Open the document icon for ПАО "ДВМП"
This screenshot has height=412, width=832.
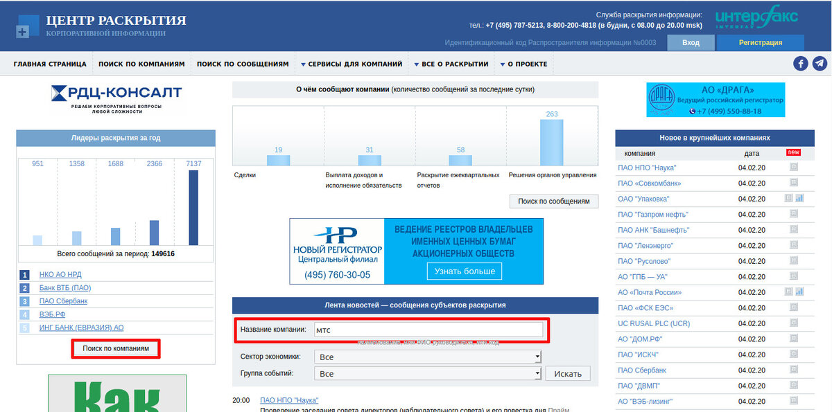[794, 385]
